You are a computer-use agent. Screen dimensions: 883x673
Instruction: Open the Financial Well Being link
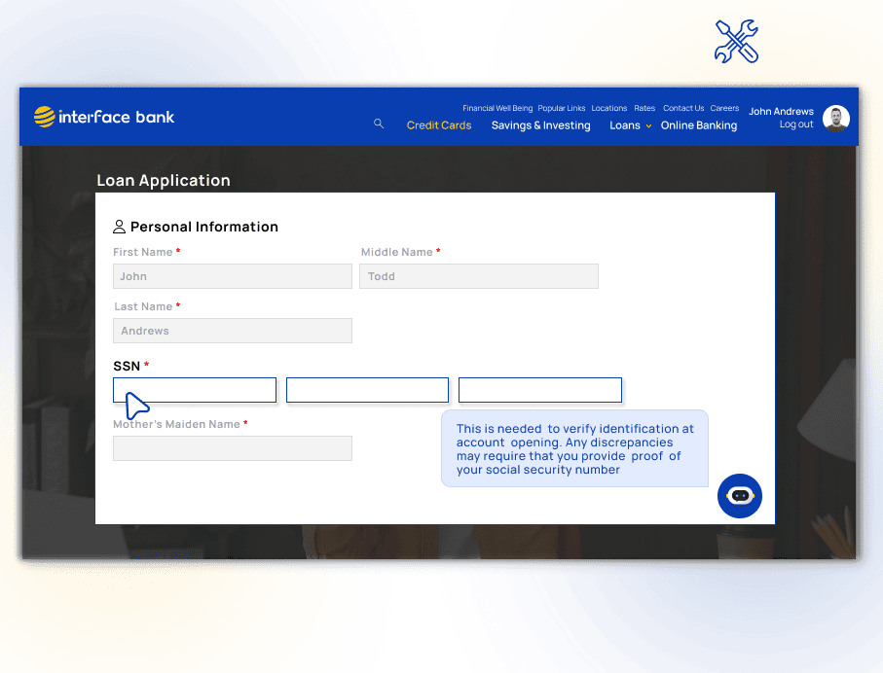point(497,109)
